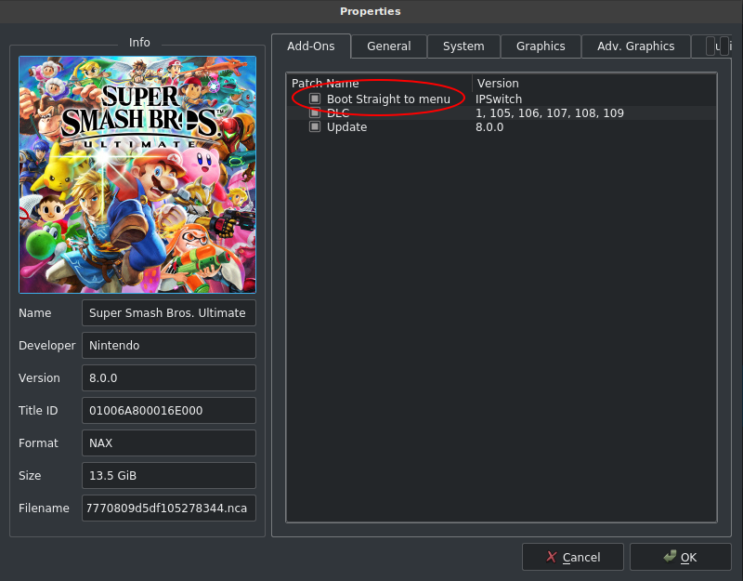Click the Super Smash Bros. Ultimate cover art
This screenshot has width=743, height=581.
point(137,175)
